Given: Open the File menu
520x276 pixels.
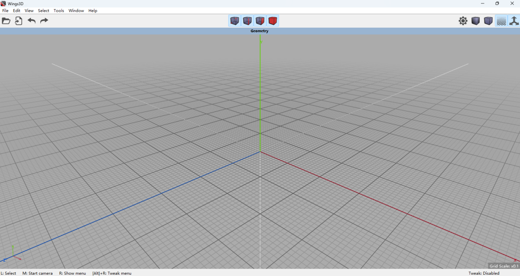Looking at the screenshot, I should coord(5,10).
